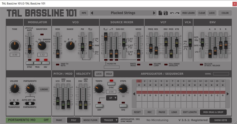Click the 0.00 tune value box
Screen dimensions: 237x124
pyautogui.click(x=15, y=55)
